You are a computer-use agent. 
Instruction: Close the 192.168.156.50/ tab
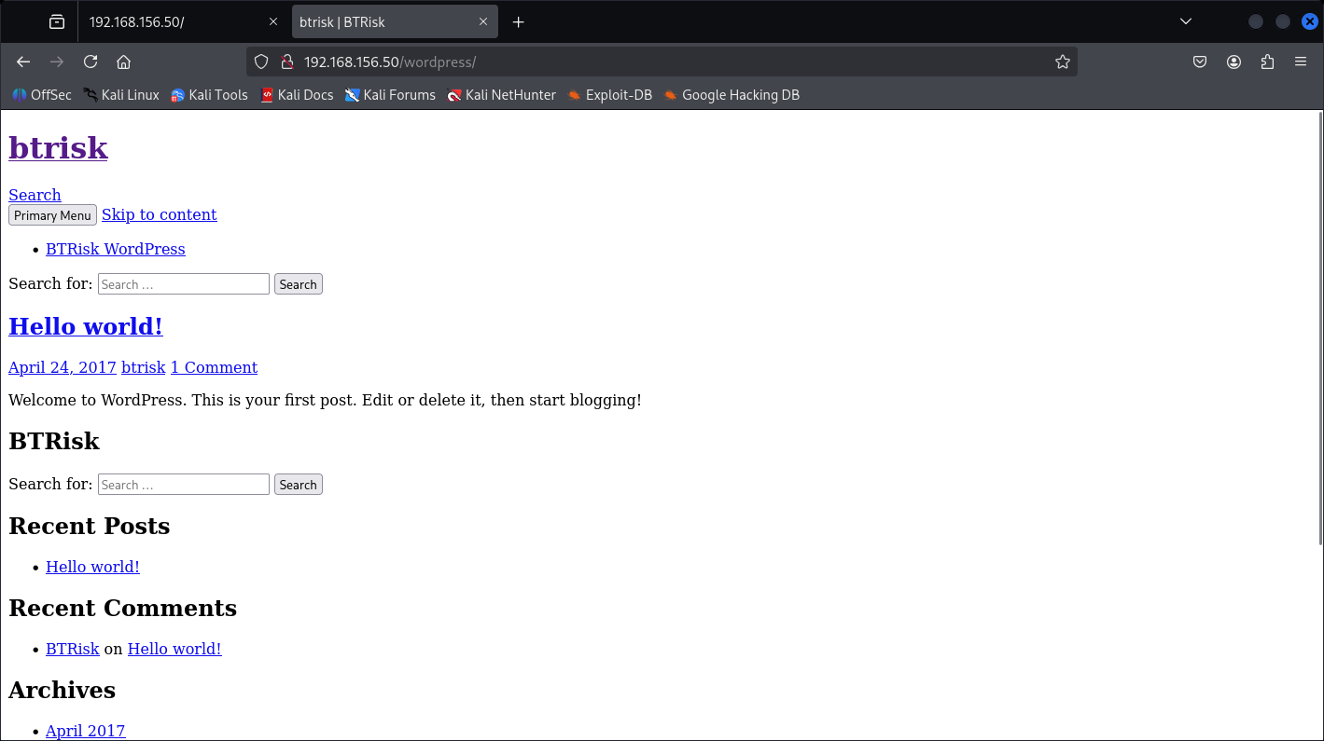click(273, 21)
